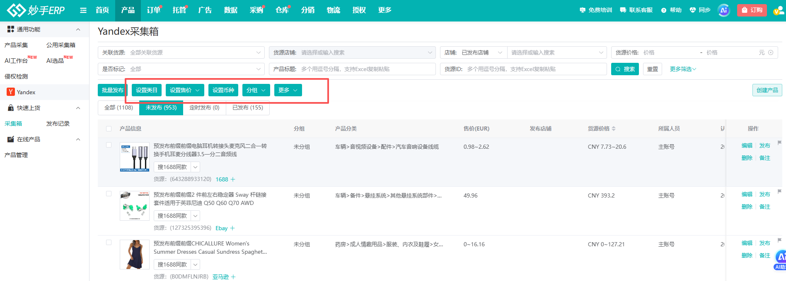Screen dimensions: 786x281
Task: Focus 产品标题 input field
Action: pos(352,69)
